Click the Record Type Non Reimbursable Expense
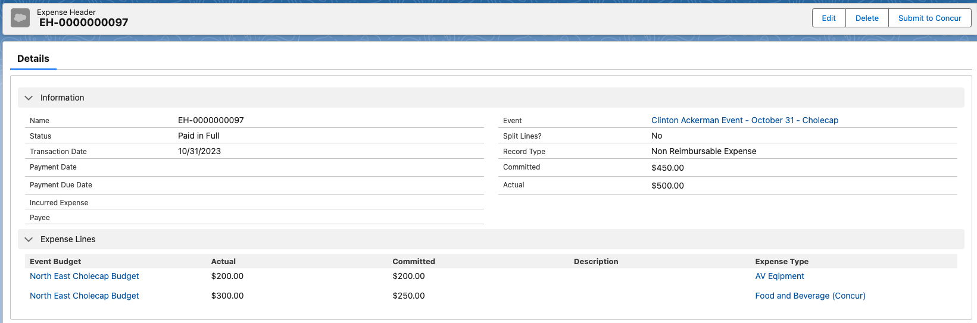This screenshot has height=323, width=977. tap(703, 151)
